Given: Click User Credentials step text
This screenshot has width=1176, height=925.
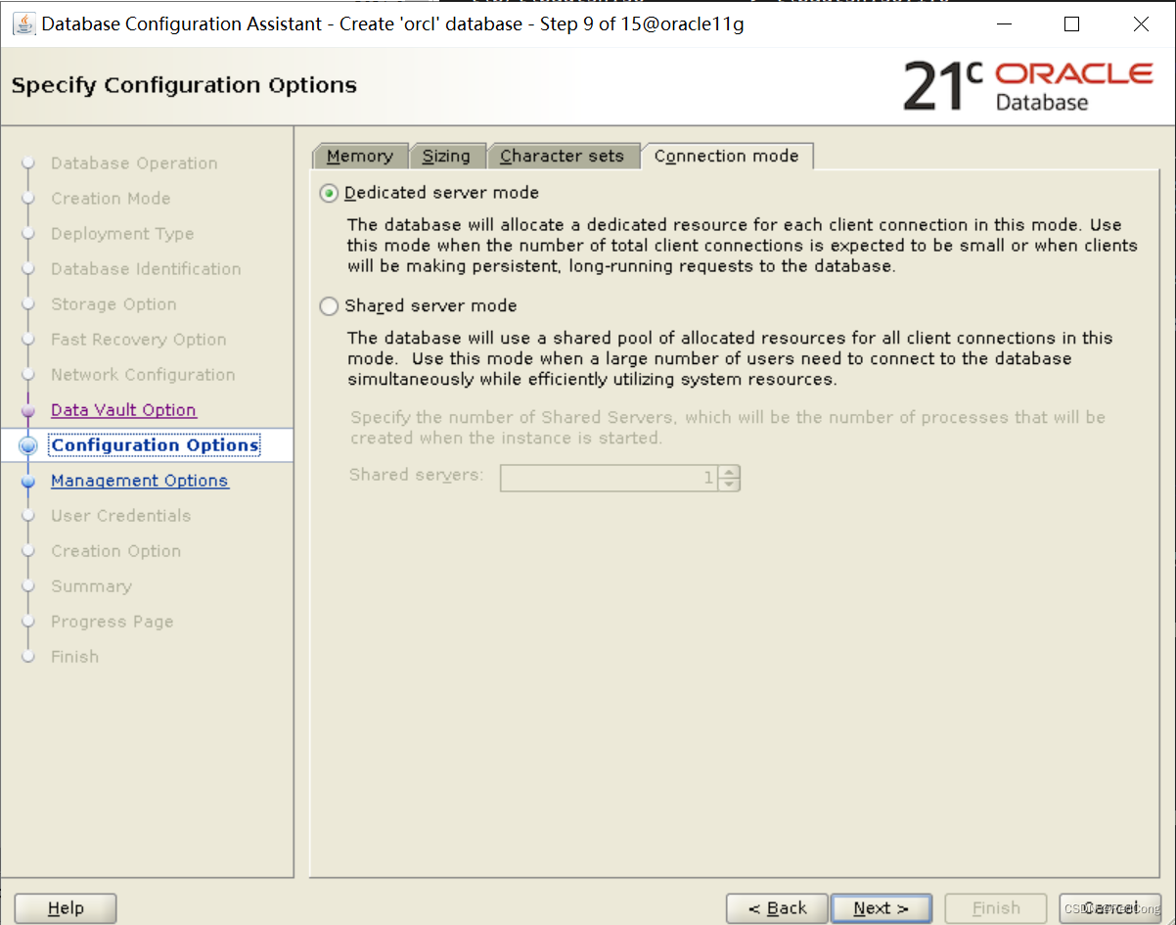Looking at the screenshot, I should [121, 516].
